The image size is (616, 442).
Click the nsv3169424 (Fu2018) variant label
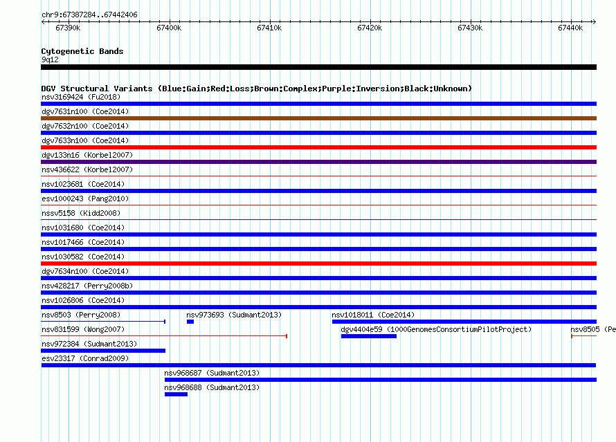click(x=81, y=97)
